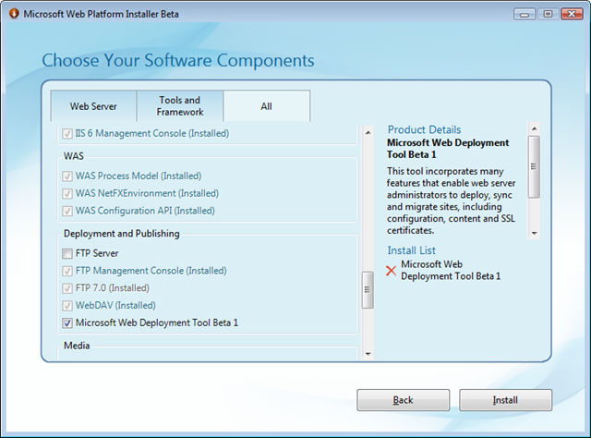Minimize the installer window
The width and height of the screenshot is (591, 438).
click(525, 14)
